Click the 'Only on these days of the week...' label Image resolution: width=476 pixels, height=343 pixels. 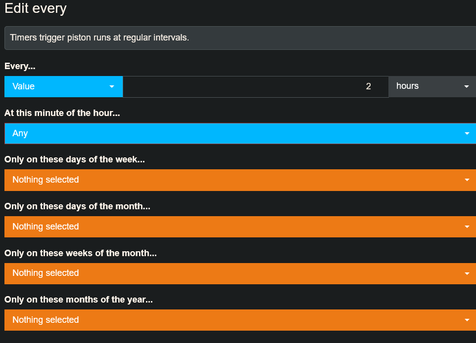tap(75, 159)
